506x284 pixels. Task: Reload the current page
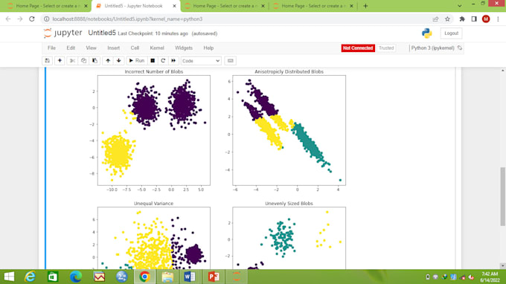[x=31, y=19]
